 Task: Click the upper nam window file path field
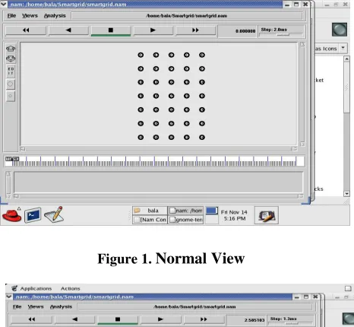point(187,16)
